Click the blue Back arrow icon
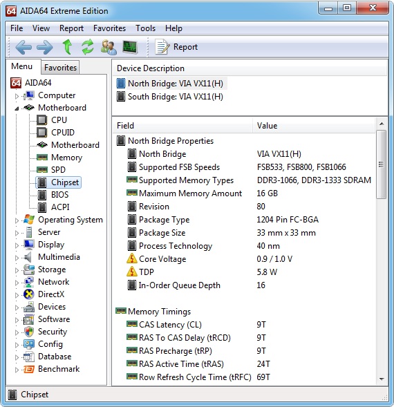Viewport: 394px width, 407px height. pos(24,47)
